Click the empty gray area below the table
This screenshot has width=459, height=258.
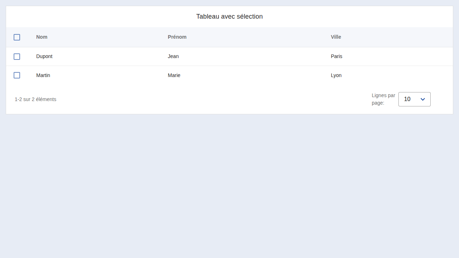(x=229, y=186)
